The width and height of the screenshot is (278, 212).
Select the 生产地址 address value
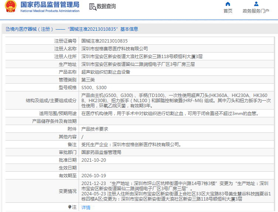(138, 64)
